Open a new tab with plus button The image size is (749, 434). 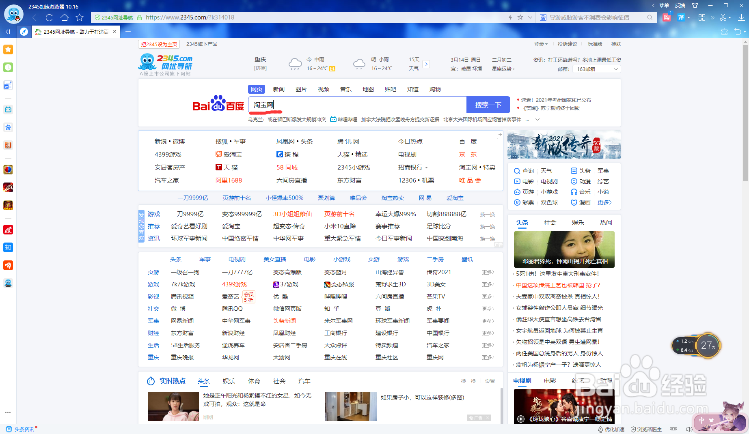pos(128,32)
